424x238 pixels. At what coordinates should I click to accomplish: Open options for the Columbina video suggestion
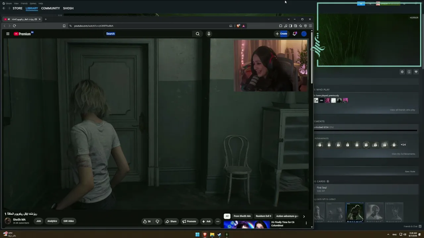(x=306, y=223)
